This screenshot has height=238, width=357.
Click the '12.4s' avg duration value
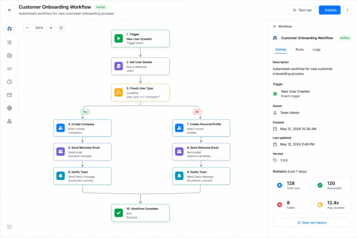coord(333,202)
